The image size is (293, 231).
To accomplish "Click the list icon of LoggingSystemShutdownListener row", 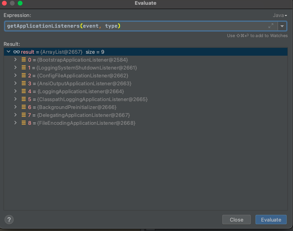I will pyautogui.click(x=24, y=68).
